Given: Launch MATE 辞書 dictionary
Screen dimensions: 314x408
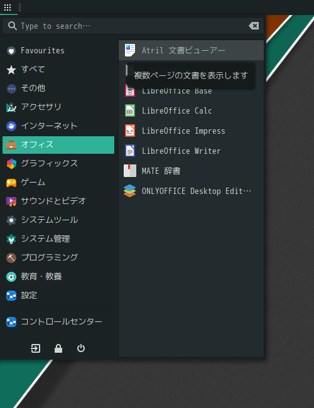Looking at the screenshot, I should click(x=191, y=171).
